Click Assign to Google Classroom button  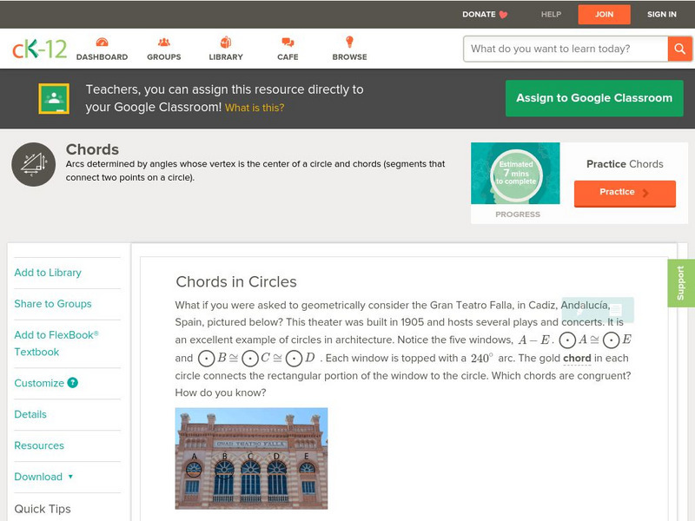click(594, 98)
